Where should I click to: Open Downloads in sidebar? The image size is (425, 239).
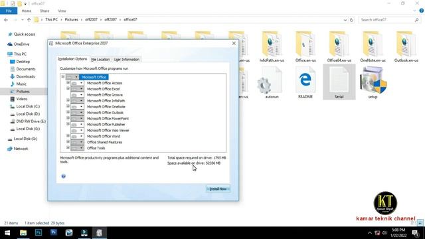point(25,76)
